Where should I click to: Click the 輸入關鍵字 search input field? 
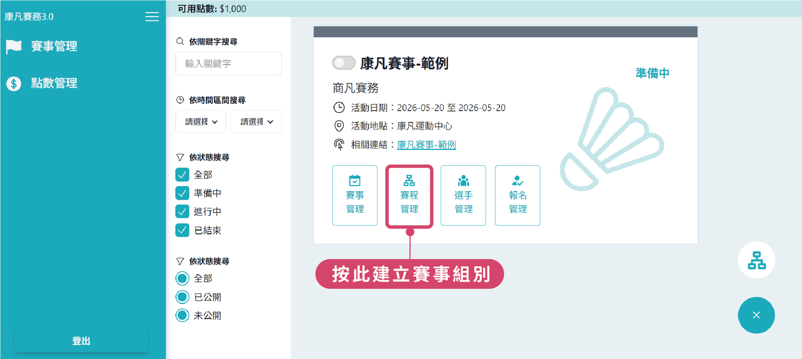point(228,64)
